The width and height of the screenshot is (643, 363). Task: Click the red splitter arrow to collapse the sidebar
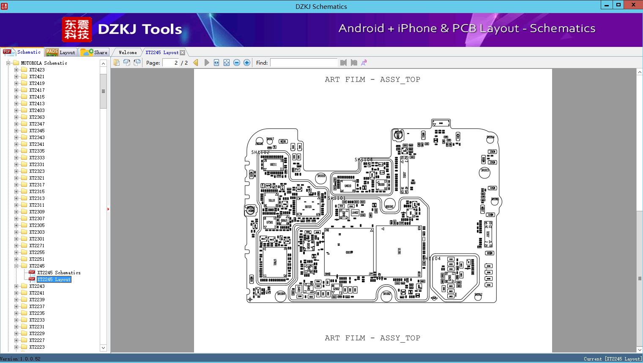tap(108, 209)
